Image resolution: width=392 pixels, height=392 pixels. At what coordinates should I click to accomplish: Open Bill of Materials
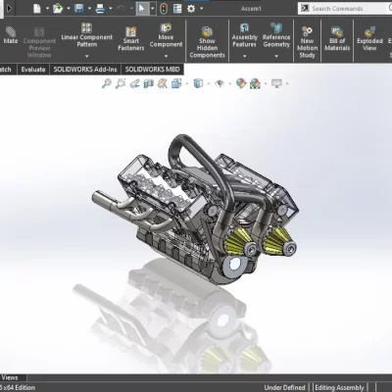(x=337, y=38)
